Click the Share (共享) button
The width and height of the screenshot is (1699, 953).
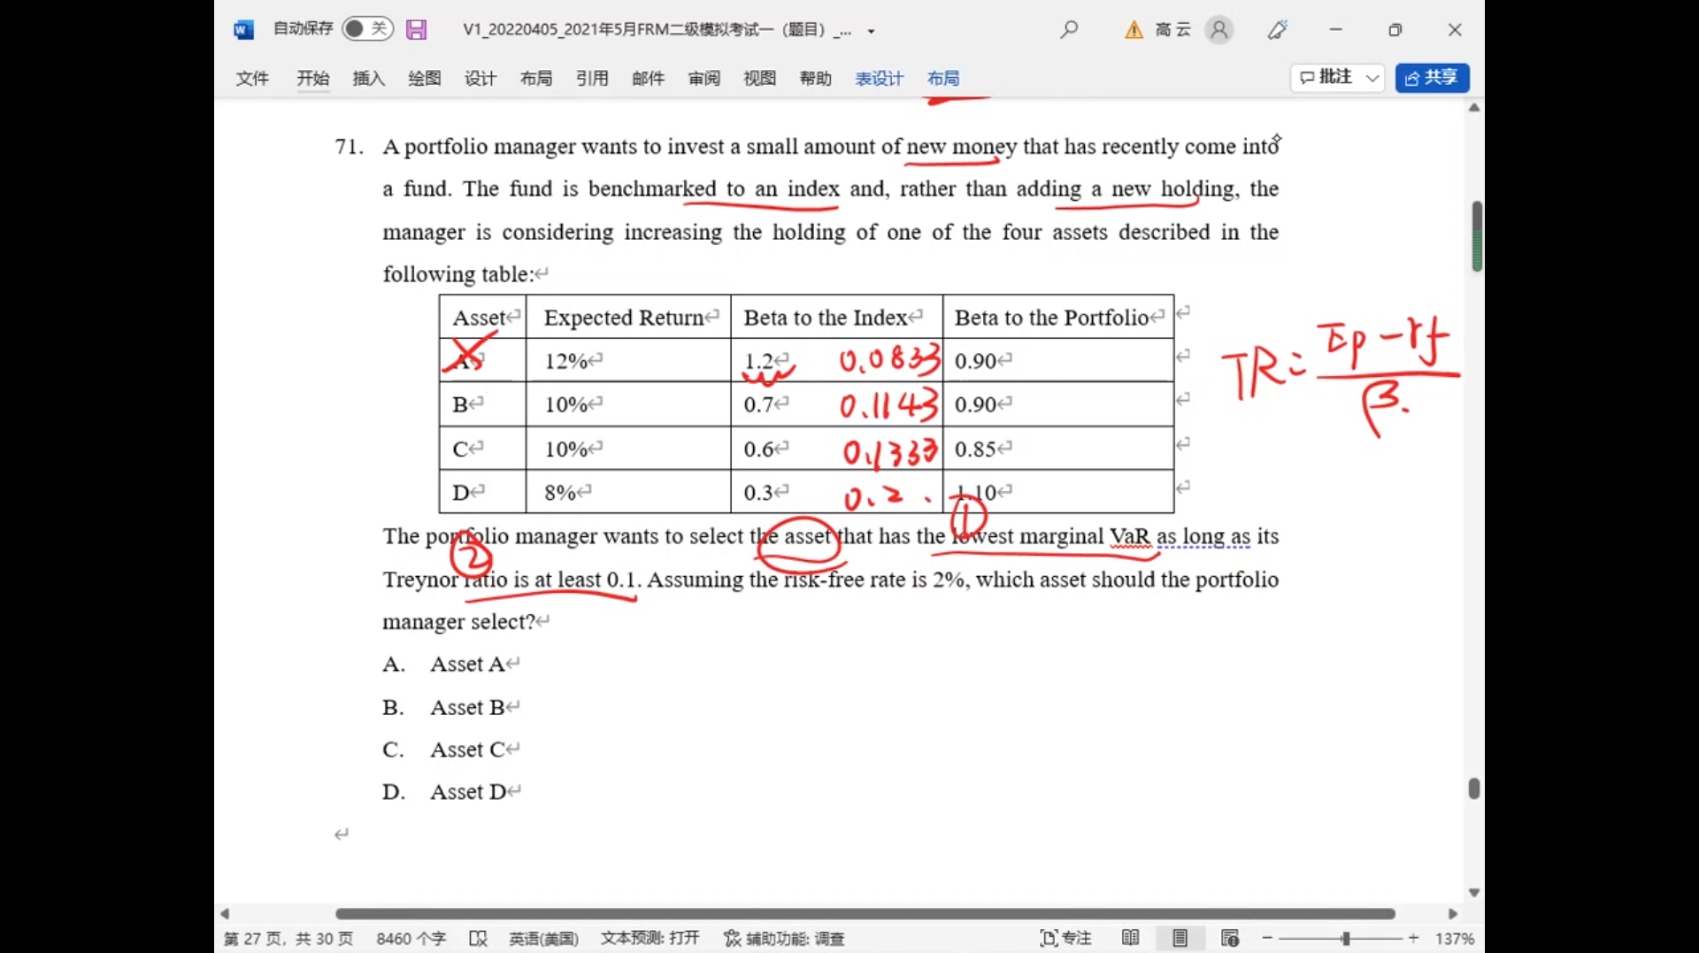point(1432,78)
